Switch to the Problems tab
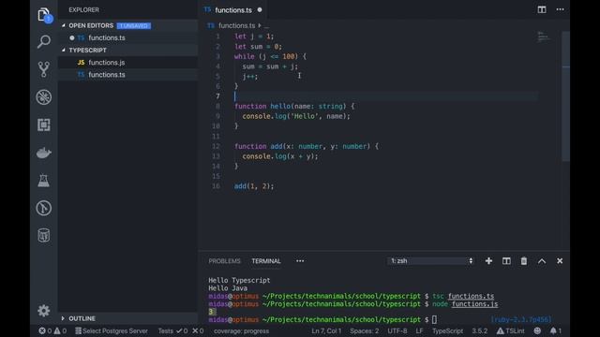Viewport: 600px width, 337px height. coord(225,261)
